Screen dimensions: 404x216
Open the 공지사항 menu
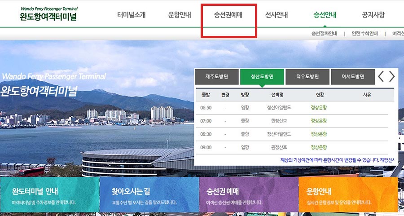[373, 15]
